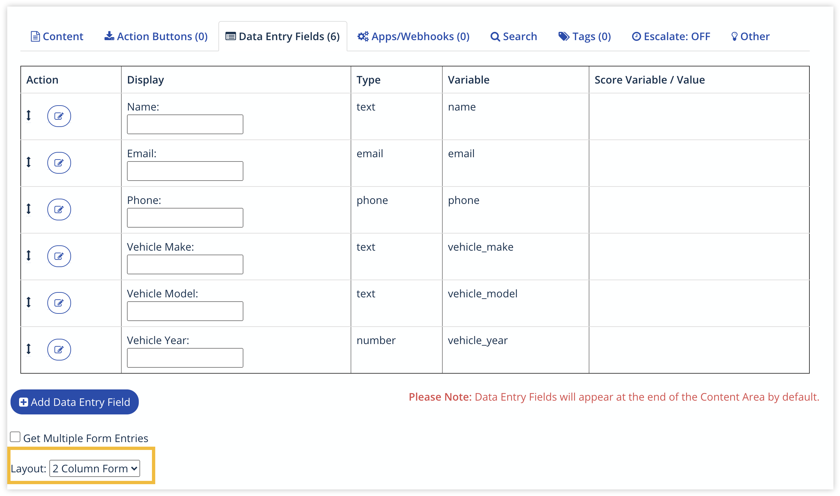Click the reorder handle for Phone row

(x=28, y=209)
